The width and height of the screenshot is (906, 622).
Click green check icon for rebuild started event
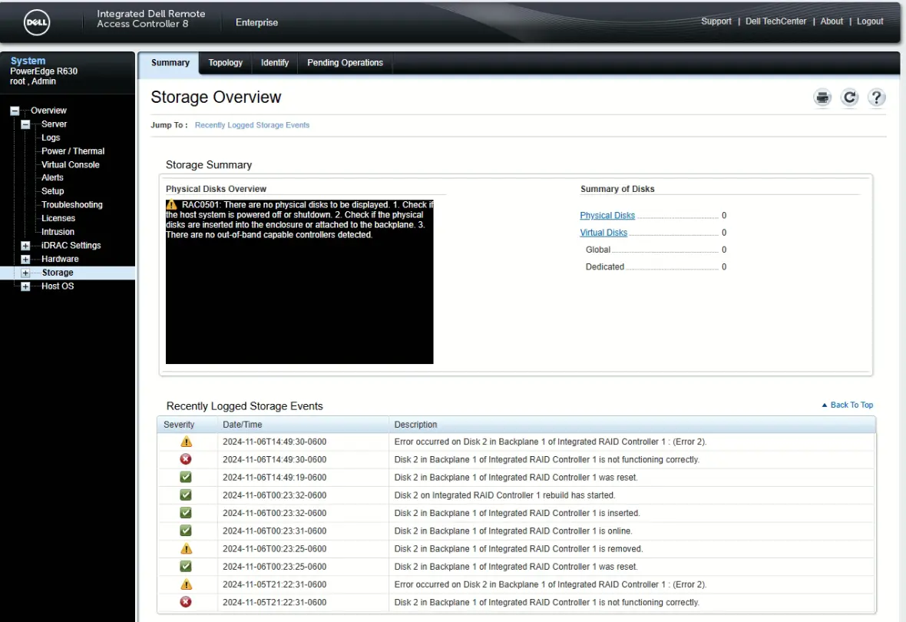pos(186,495)
